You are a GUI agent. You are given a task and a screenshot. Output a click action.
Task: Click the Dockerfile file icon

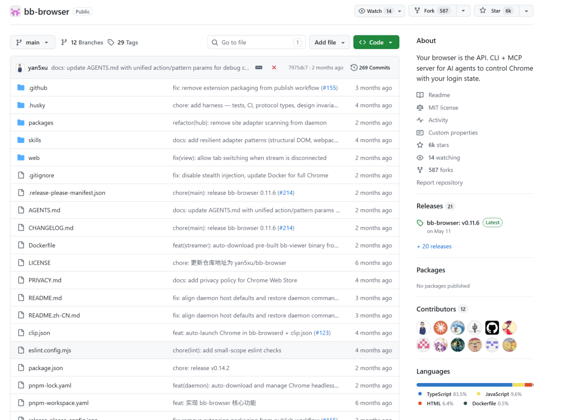tap(21, 245)
